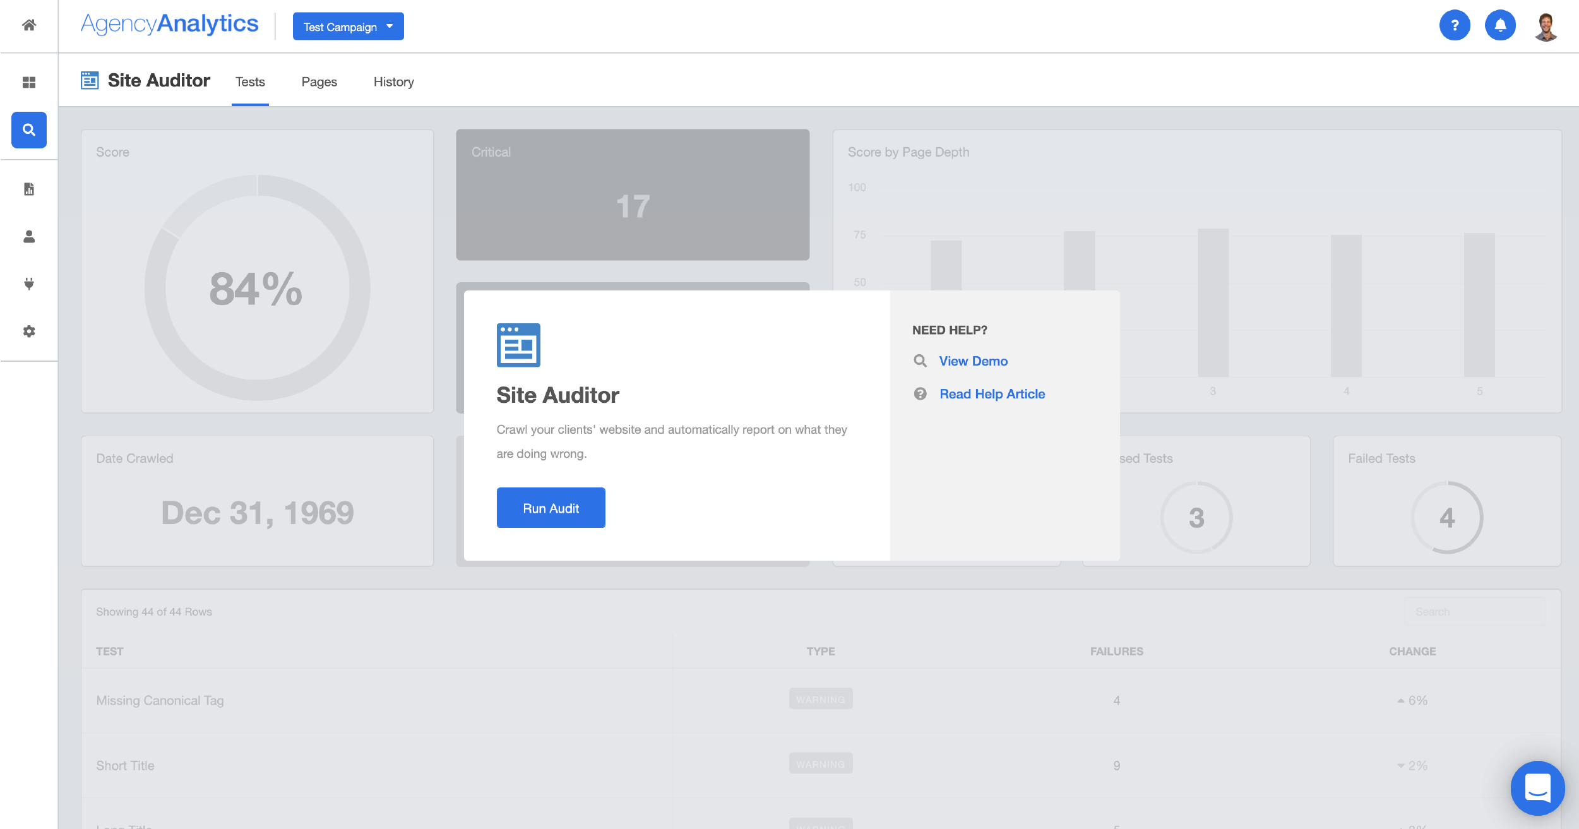Open the Intercom chat bubble
The width and height of the screenshot is (1579, 829).
coord(1538,788)
